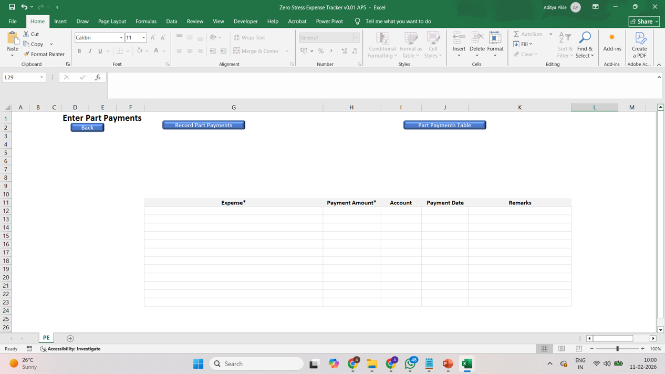Expand the Name Box dropdown
665x374 pixels.
click(x=41, y=77)
